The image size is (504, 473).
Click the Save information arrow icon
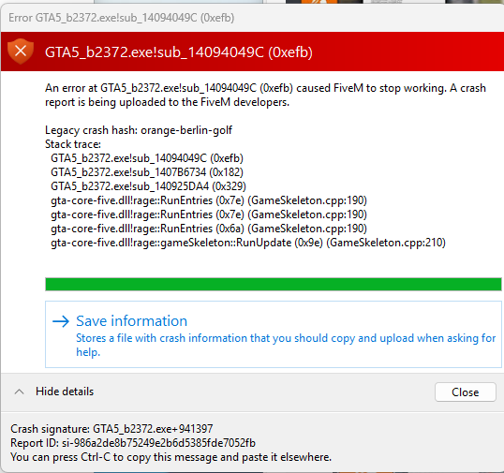(61, 321)
